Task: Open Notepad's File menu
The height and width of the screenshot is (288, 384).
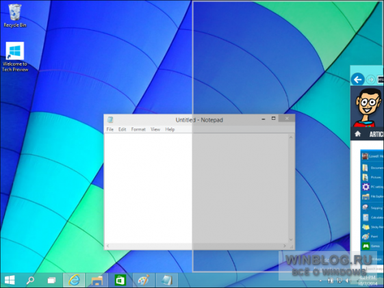Action: 110,129
